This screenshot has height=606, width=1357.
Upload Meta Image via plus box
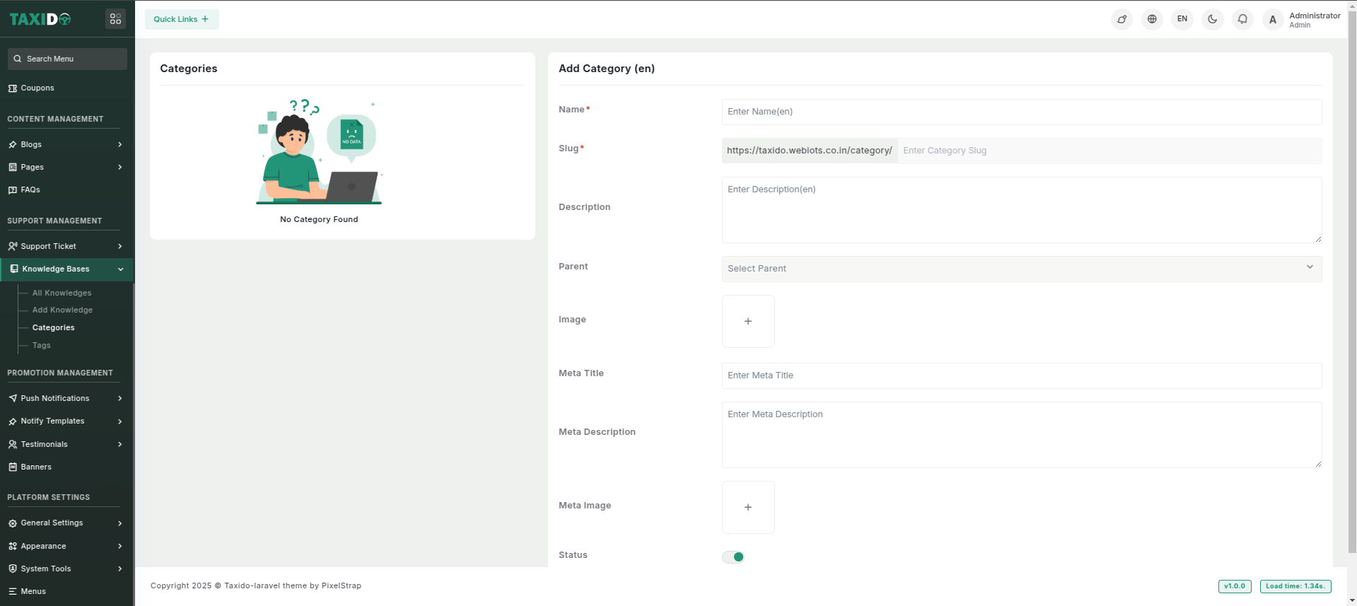[x=747, y=507]
